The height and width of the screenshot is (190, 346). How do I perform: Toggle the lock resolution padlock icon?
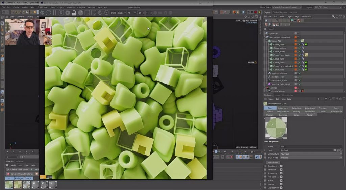coord(74,13)
